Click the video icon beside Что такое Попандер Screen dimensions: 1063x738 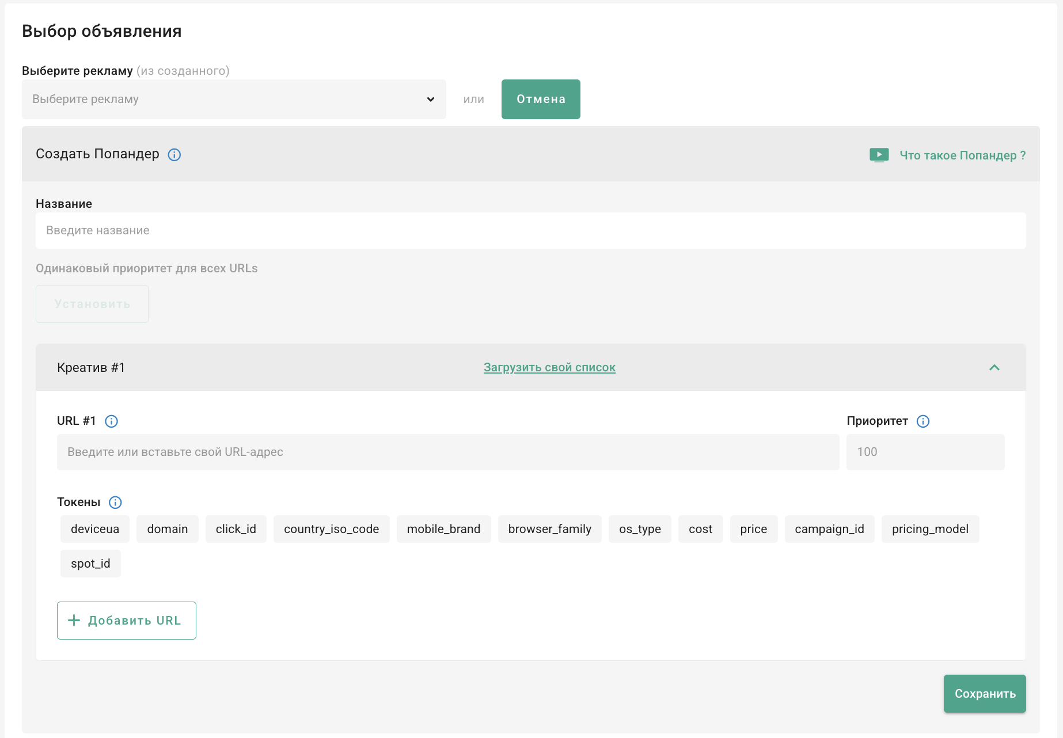click(x=879, y=155)
